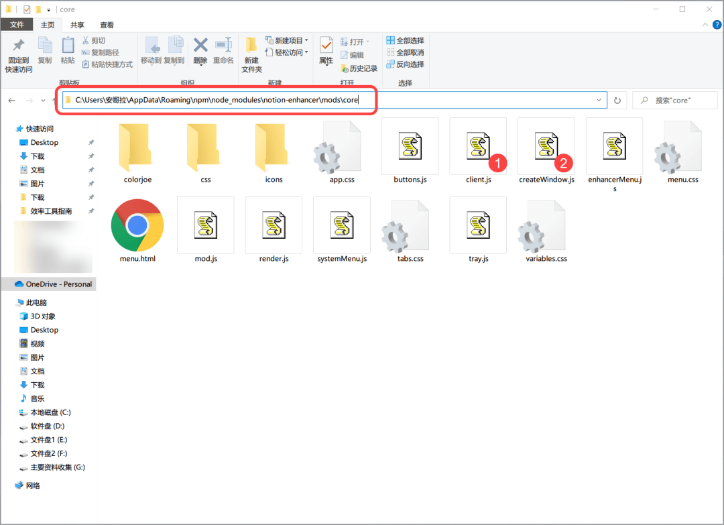Go back with the back arrow
724x525 pixels.
click(x=11, y=100)
